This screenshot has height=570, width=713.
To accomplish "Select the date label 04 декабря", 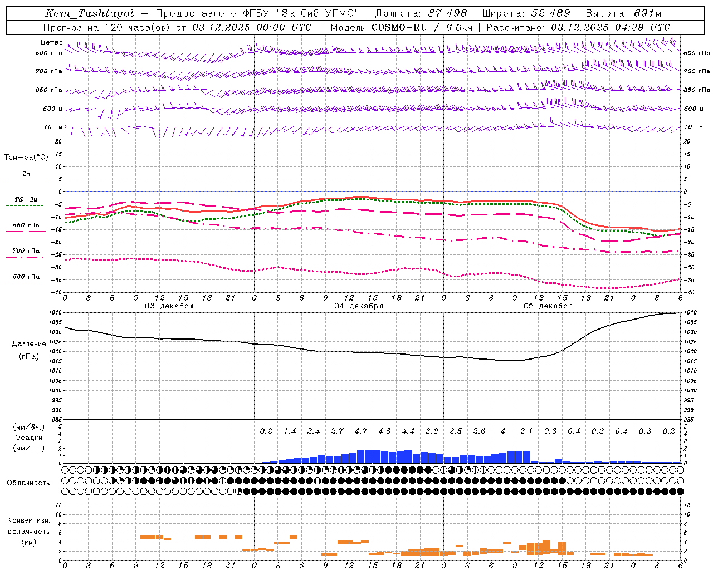I will click(x=359, y=306).
